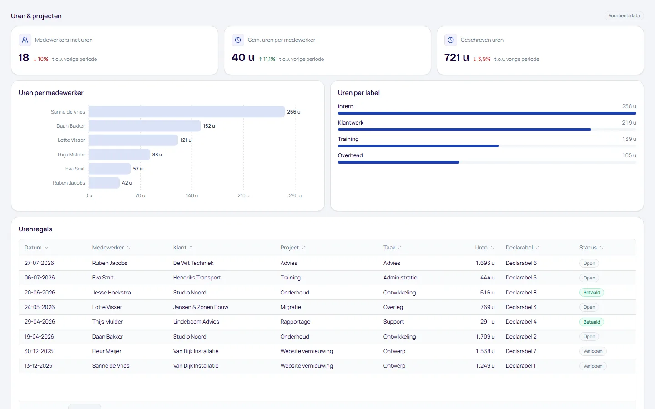The width and height of the screenshot is (655, 409).
Task: Sort table by Uren column
Action: pyautogui.click(x=484, y=248)
